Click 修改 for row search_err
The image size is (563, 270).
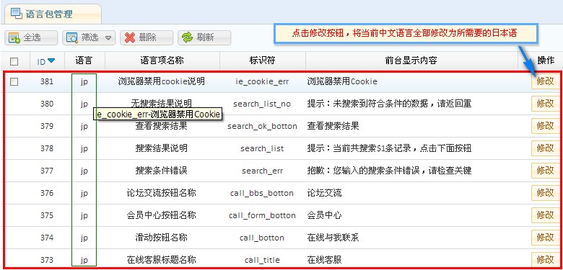point(546,171)
